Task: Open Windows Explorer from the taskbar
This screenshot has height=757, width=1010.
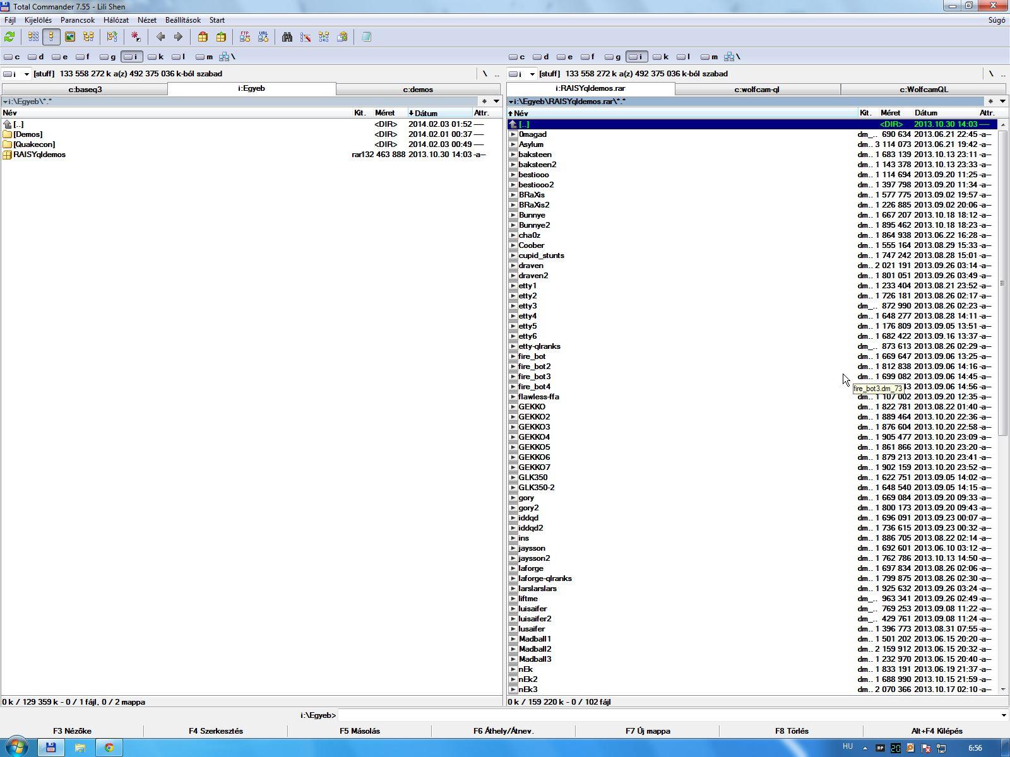Action: tap(80, 748)
